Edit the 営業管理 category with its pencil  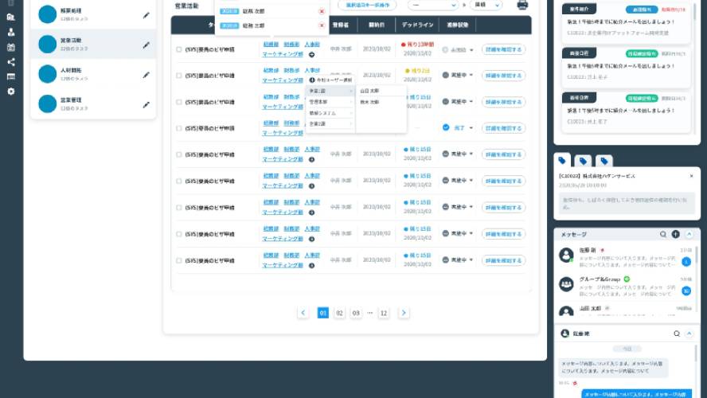point(146,105)
